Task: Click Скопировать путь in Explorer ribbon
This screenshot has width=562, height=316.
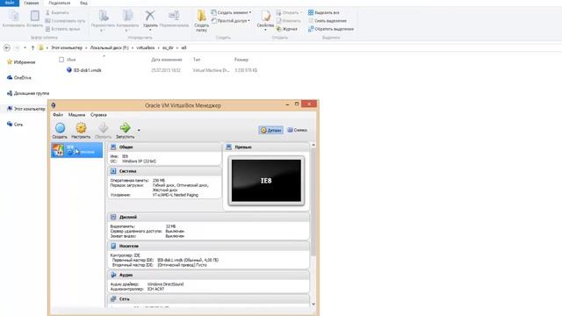Action: pos(65,21)
